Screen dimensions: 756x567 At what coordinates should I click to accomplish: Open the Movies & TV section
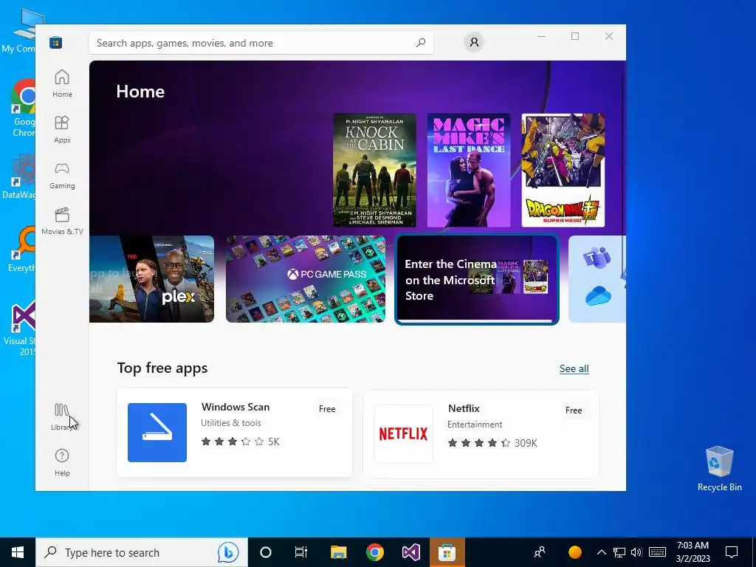pyautogui.click(x=62, y=221)
